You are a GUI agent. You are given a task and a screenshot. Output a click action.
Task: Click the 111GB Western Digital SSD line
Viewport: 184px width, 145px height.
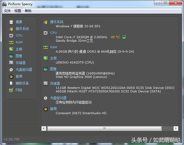115,88
